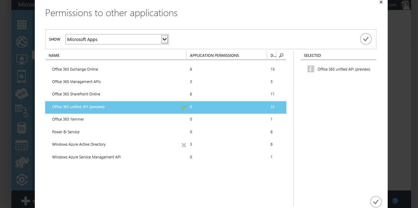Open the Cloud Services gear-cloud icon in background sidebar
This screenshot has height=208, width=418.
coord(22,93)
